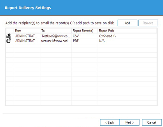Go to the Next step
Screen dimensions: 163x127
[x=129, y=122]
